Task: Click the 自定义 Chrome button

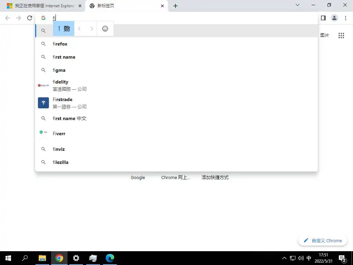Action: tap(323, 241)
